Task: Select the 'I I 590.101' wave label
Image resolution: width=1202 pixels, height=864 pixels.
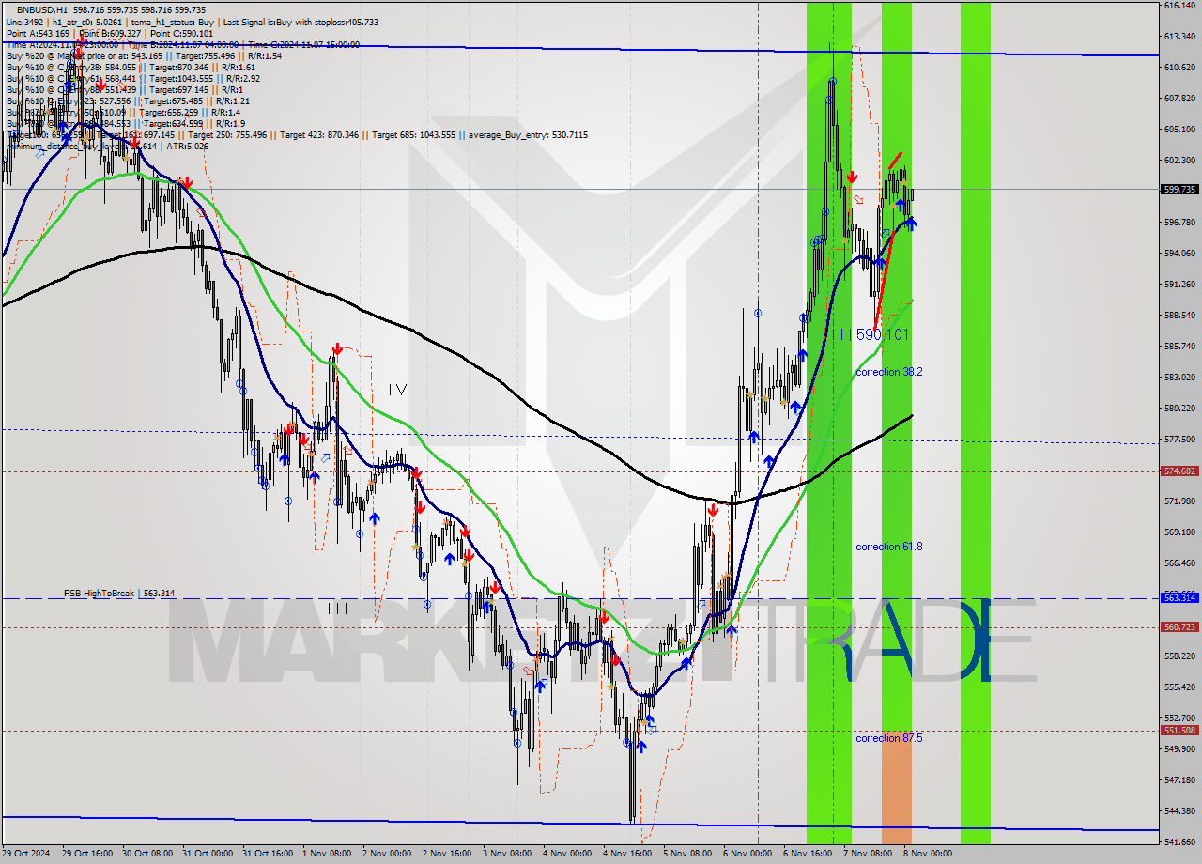Action: pos(874,334)
